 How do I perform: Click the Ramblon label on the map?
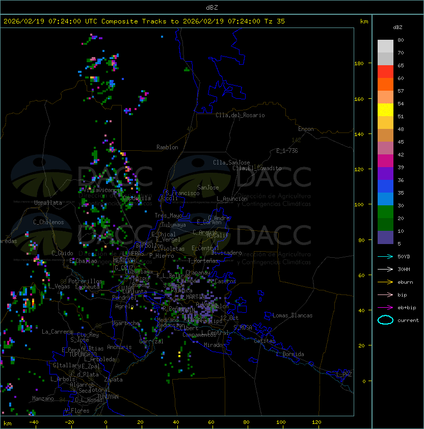(x=167, y=147)
